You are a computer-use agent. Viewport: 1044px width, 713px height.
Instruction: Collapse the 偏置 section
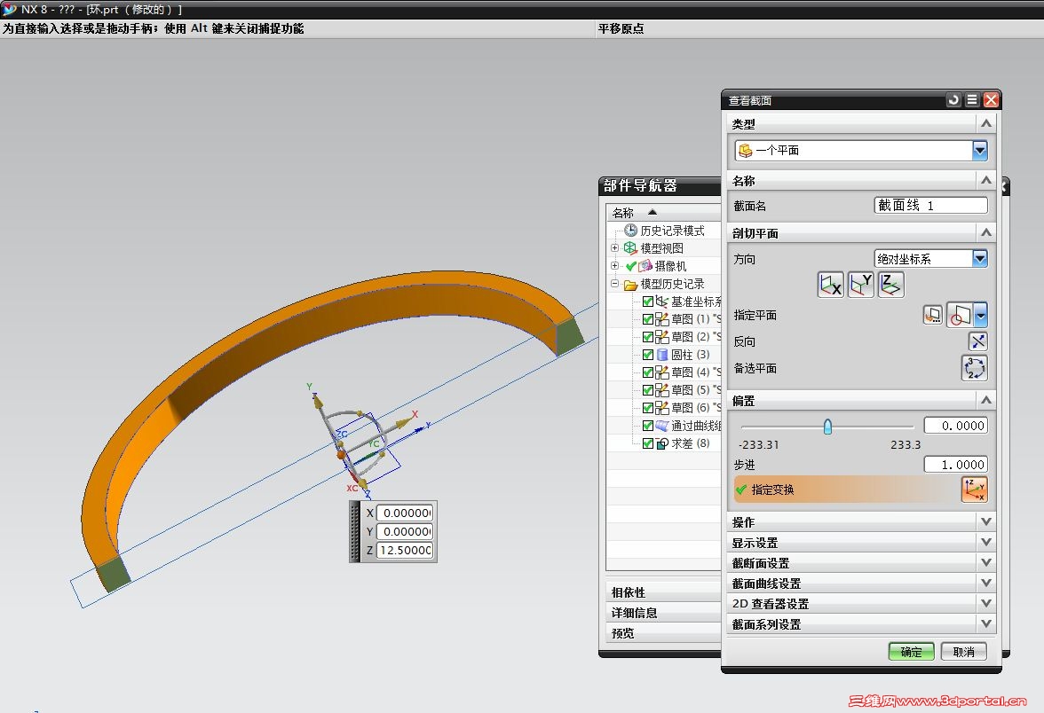click(x=986, y=401)
